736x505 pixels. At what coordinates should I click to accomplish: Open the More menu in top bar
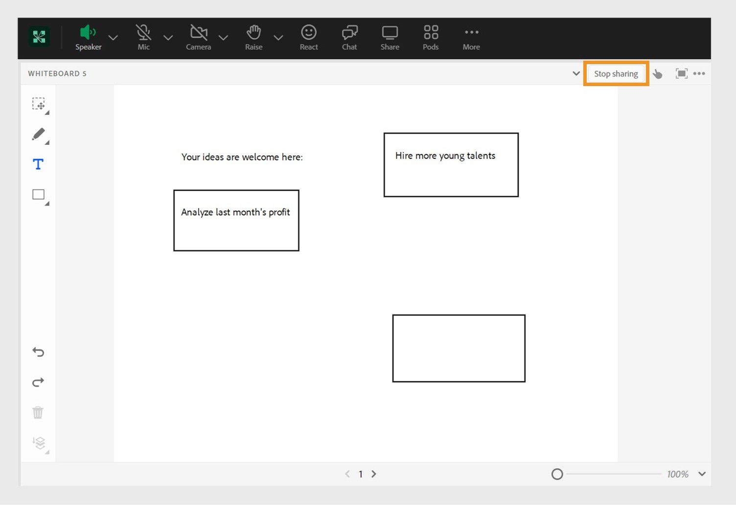pos(471,38)
